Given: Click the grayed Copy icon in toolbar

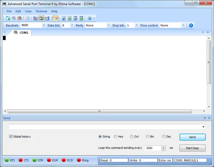Looking at the screenshot, I should [x=28, y=18].
